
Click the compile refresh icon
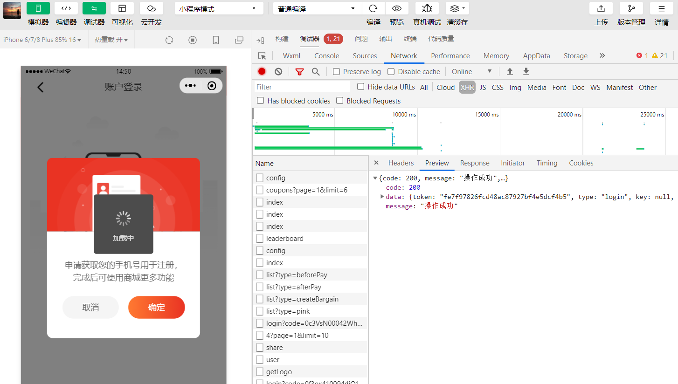374,8
